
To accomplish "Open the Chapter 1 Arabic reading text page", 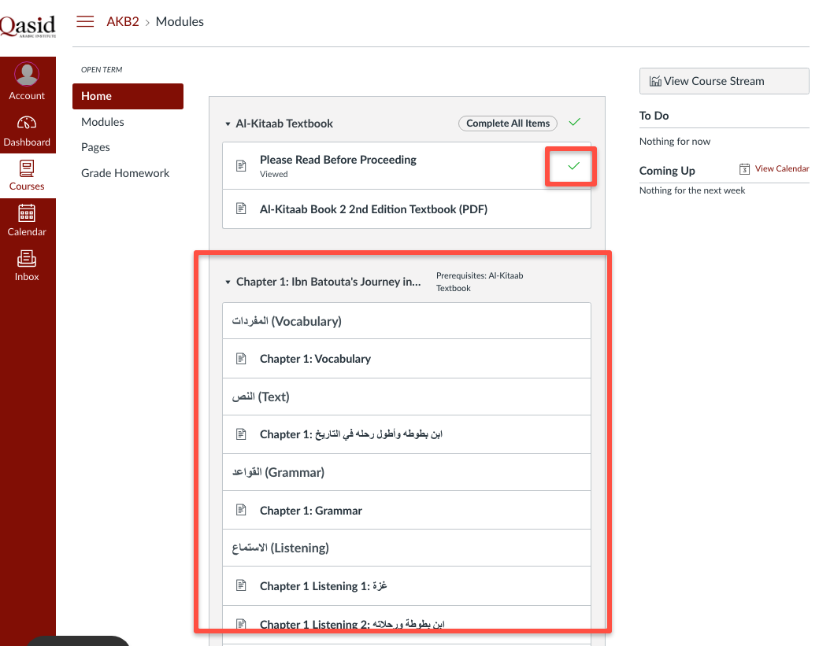I will point(351,434).
